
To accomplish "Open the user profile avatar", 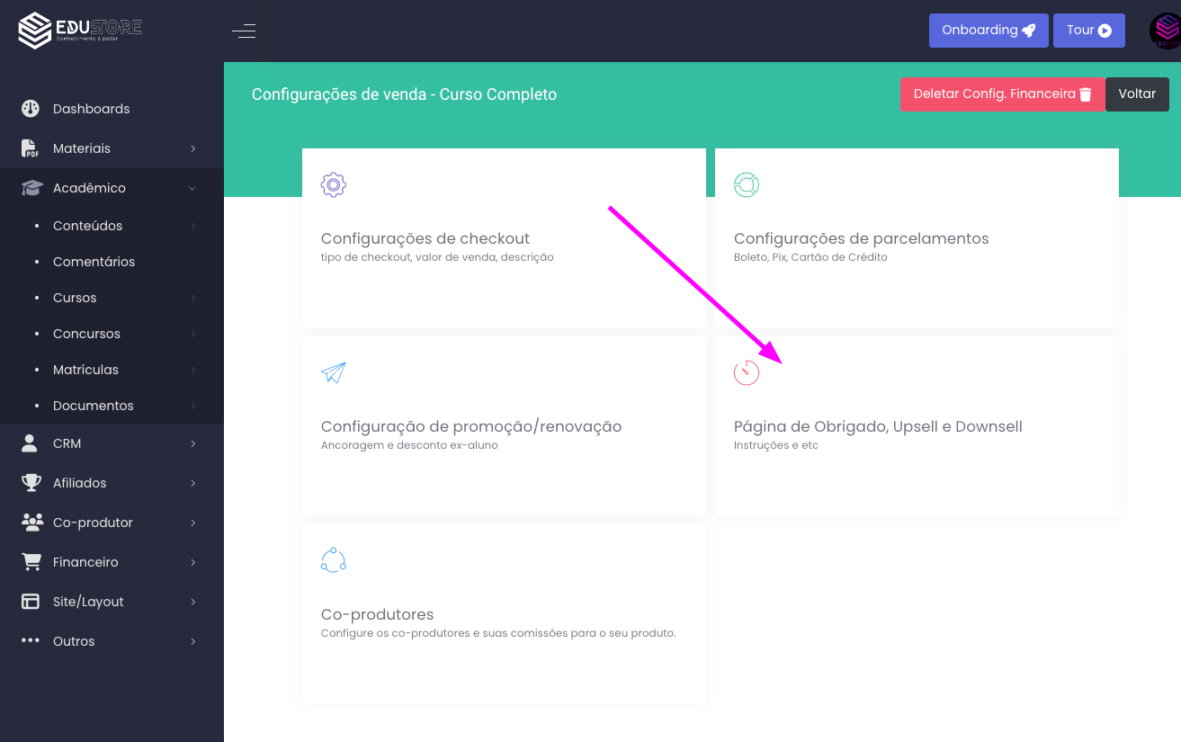I will [x=1165, y=31].
